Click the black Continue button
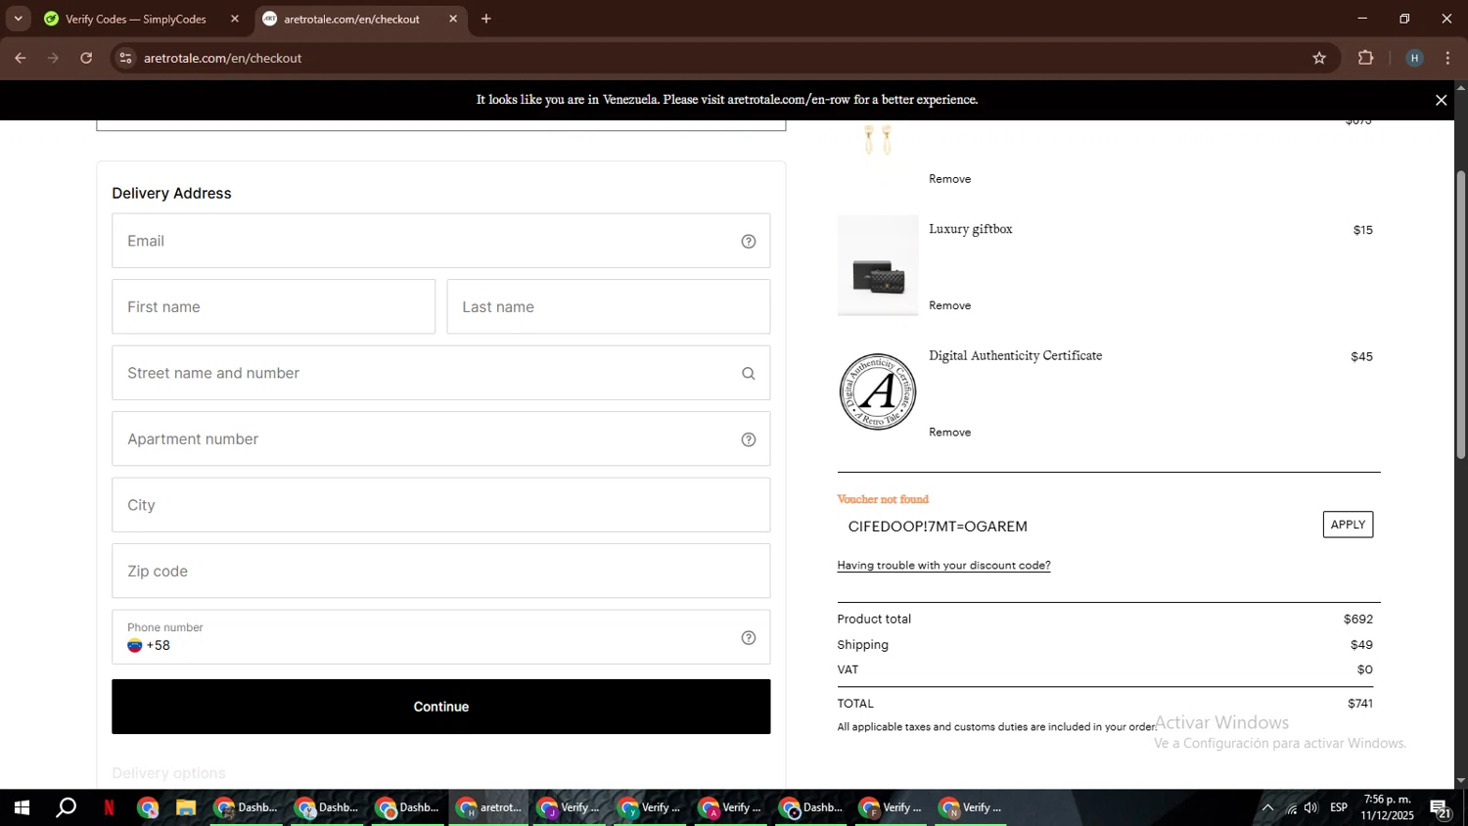 point(440,707)
